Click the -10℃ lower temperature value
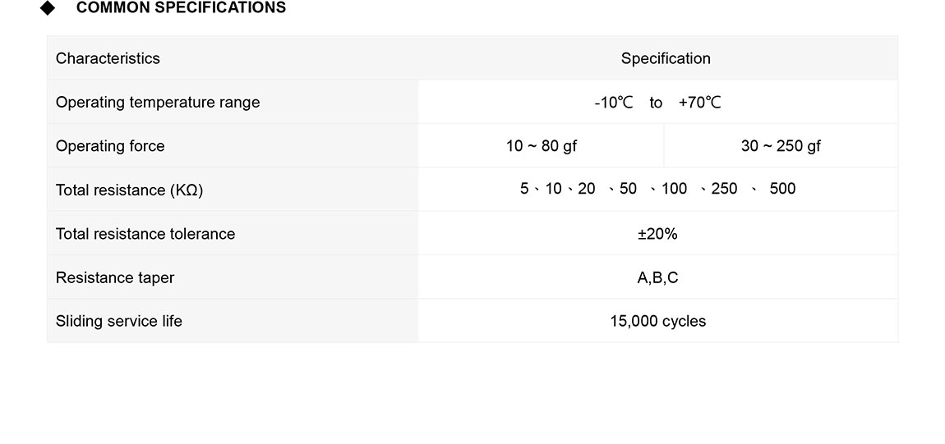The height and width of the screenshot is (444, 945). (614, 103)
